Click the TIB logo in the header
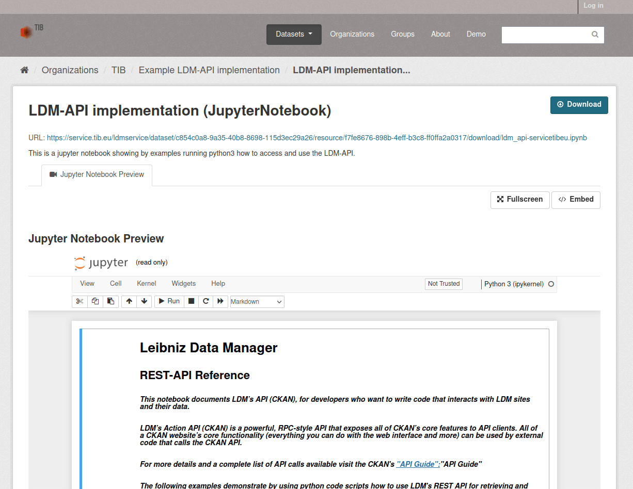The image size is (633, 489). (x=31, y=32)
